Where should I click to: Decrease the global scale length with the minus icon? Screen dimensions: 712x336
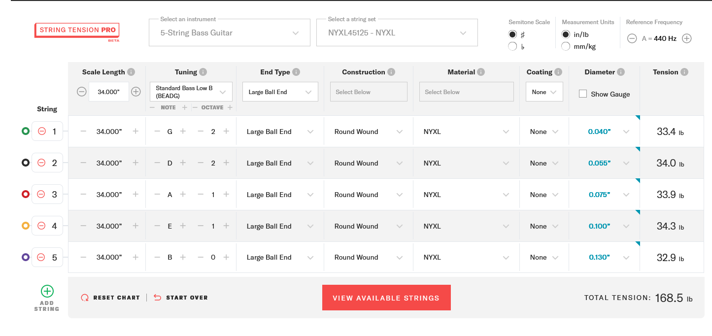(82, 92)
